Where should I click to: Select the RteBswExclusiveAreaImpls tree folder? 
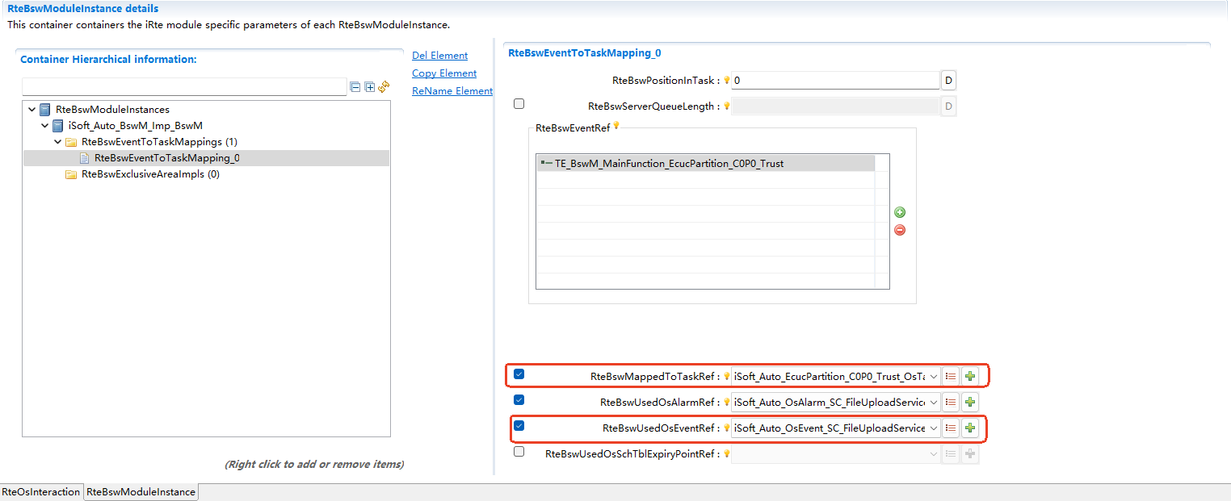click(150, 174)
